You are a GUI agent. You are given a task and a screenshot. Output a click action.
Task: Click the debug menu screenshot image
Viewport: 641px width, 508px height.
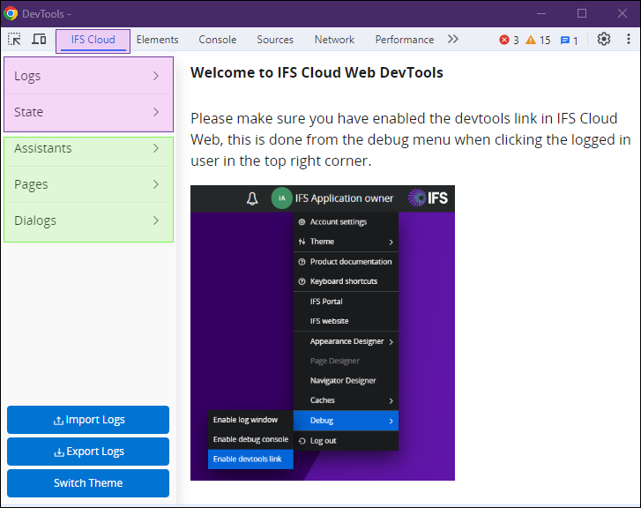(x=322, y=332)
